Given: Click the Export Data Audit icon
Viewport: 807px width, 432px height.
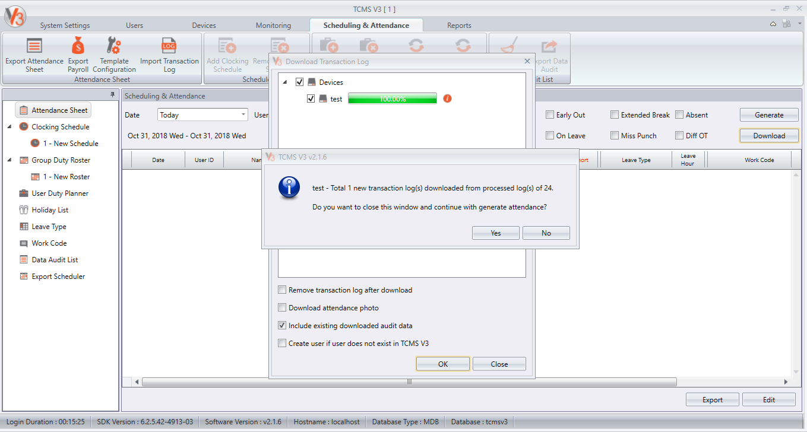Looking at the screenshot, I should [549, 46].
